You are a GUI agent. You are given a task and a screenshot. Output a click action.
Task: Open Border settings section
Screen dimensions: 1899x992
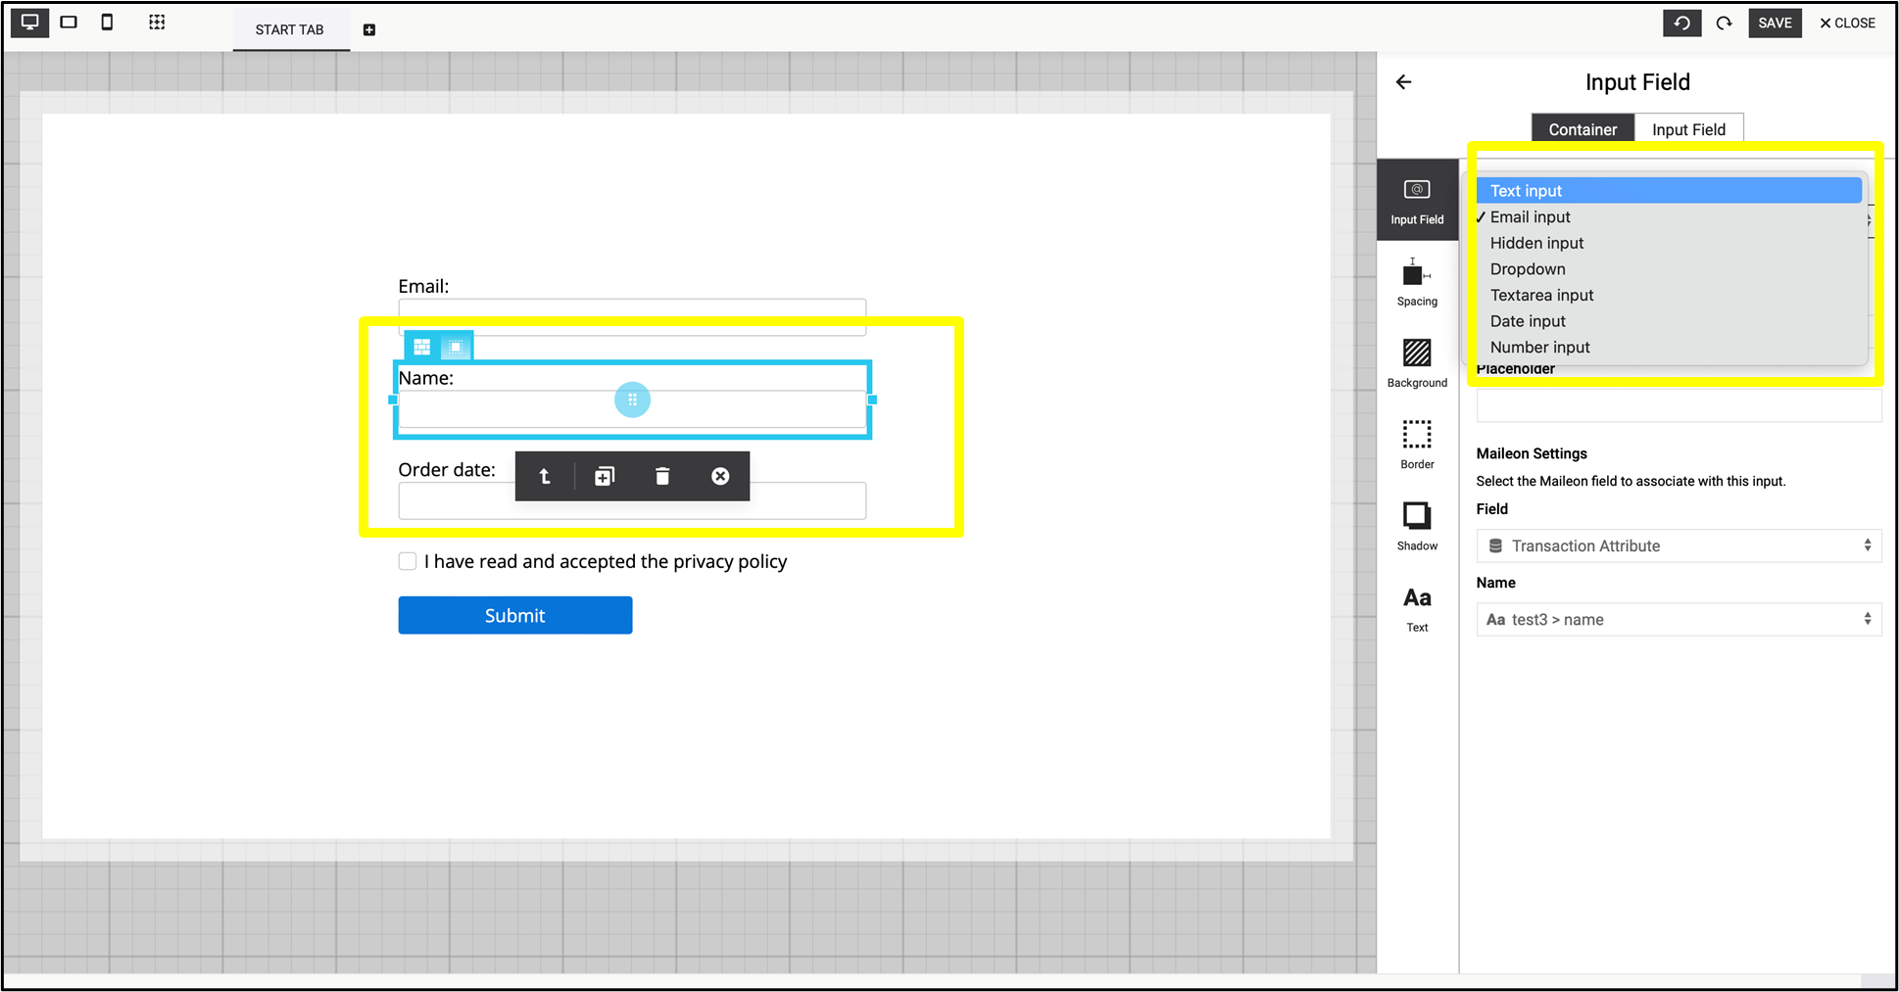[x=1417, y=445]
